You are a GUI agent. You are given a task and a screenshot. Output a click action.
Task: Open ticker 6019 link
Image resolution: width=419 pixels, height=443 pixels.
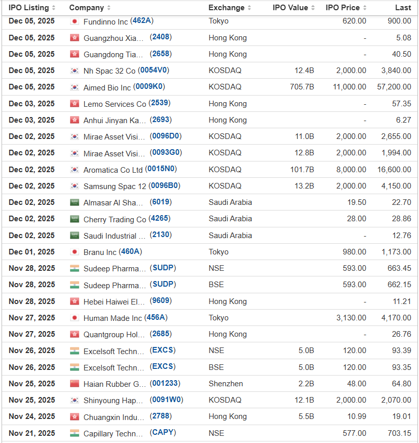(161, 202)
